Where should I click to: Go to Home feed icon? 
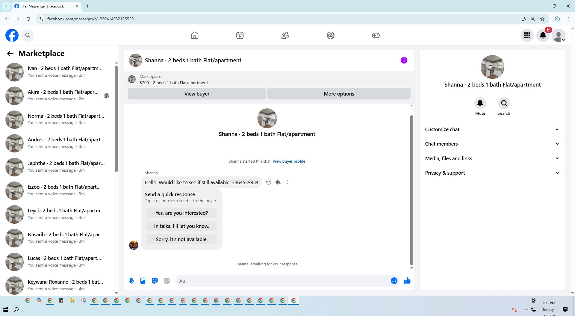195,35
